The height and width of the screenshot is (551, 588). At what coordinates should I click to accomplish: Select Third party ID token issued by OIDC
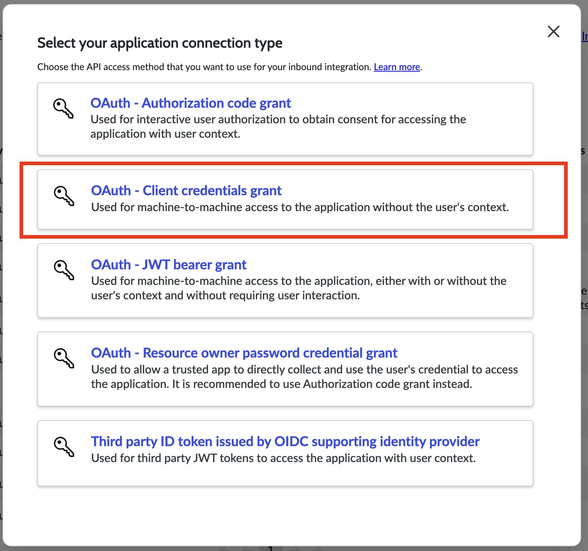point(285,441)
